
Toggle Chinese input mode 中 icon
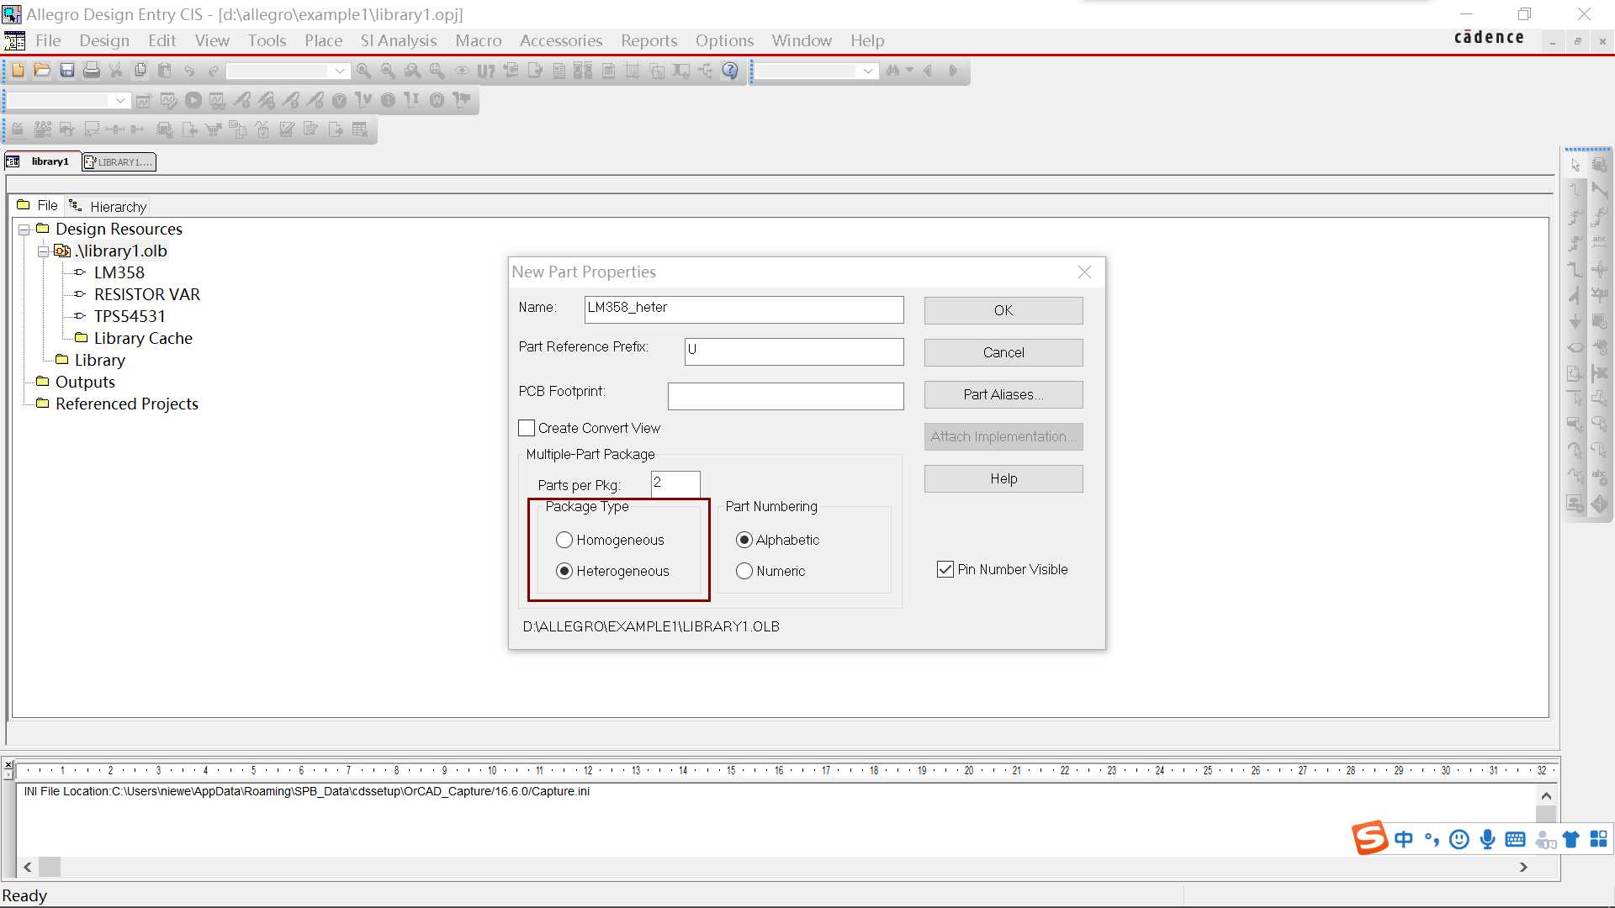pyautogui.click(x=1403, y=839)
